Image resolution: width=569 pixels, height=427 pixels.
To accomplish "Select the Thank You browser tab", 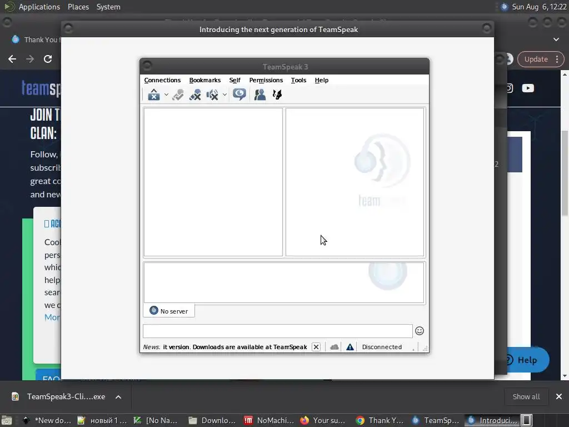I will pos(36,39).
